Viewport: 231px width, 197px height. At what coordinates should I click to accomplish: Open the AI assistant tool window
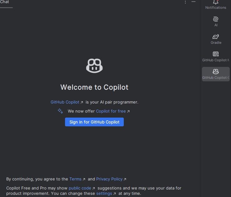pos(216,19)
